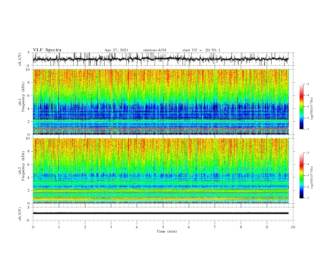
Task: Click the "start UT = 20:50:1" text
Action: click(x=201, y=50)
